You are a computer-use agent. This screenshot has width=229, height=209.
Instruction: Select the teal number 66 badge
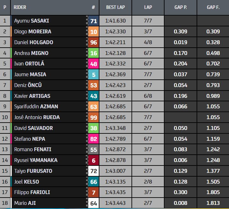(93, 182)
